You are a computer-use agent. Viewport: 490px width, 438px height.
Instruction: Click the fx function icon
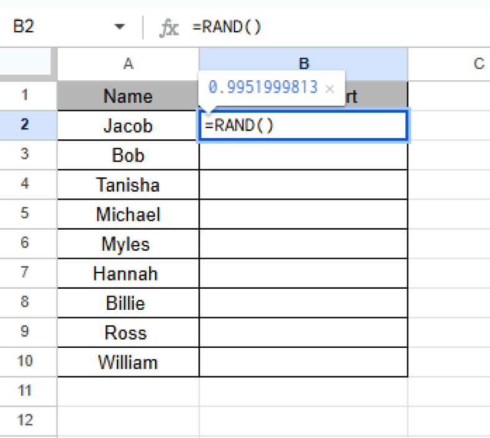(169, 27)
